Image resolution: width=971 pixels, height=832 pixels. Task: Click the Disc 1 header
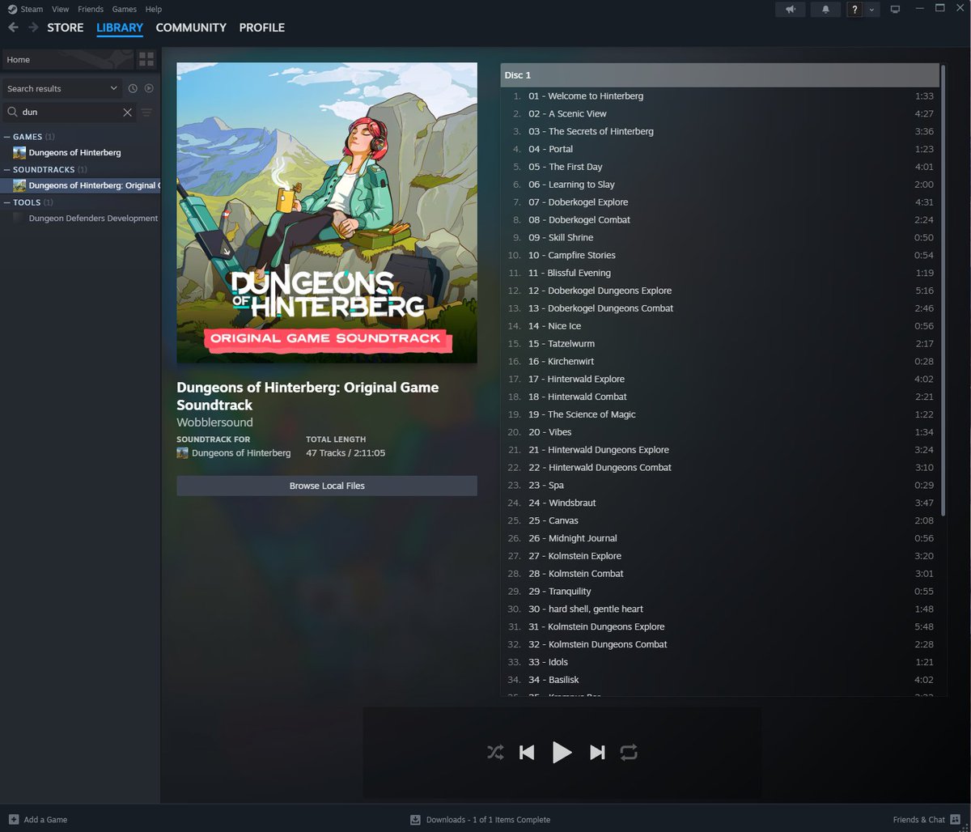[719, 74]
